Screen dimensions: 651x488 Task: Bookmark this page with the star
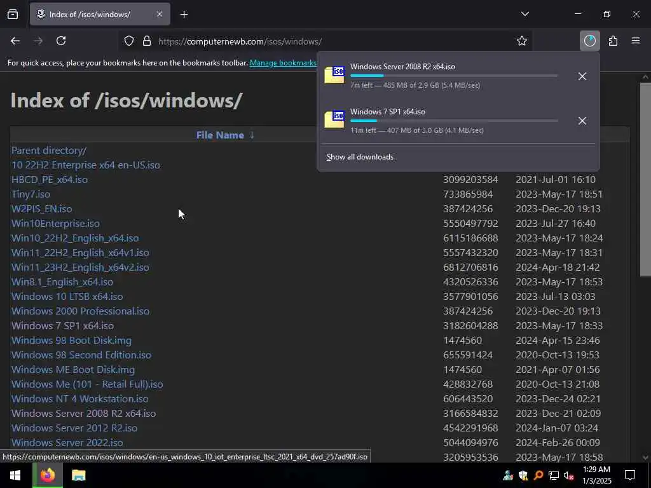pos(522,41)
